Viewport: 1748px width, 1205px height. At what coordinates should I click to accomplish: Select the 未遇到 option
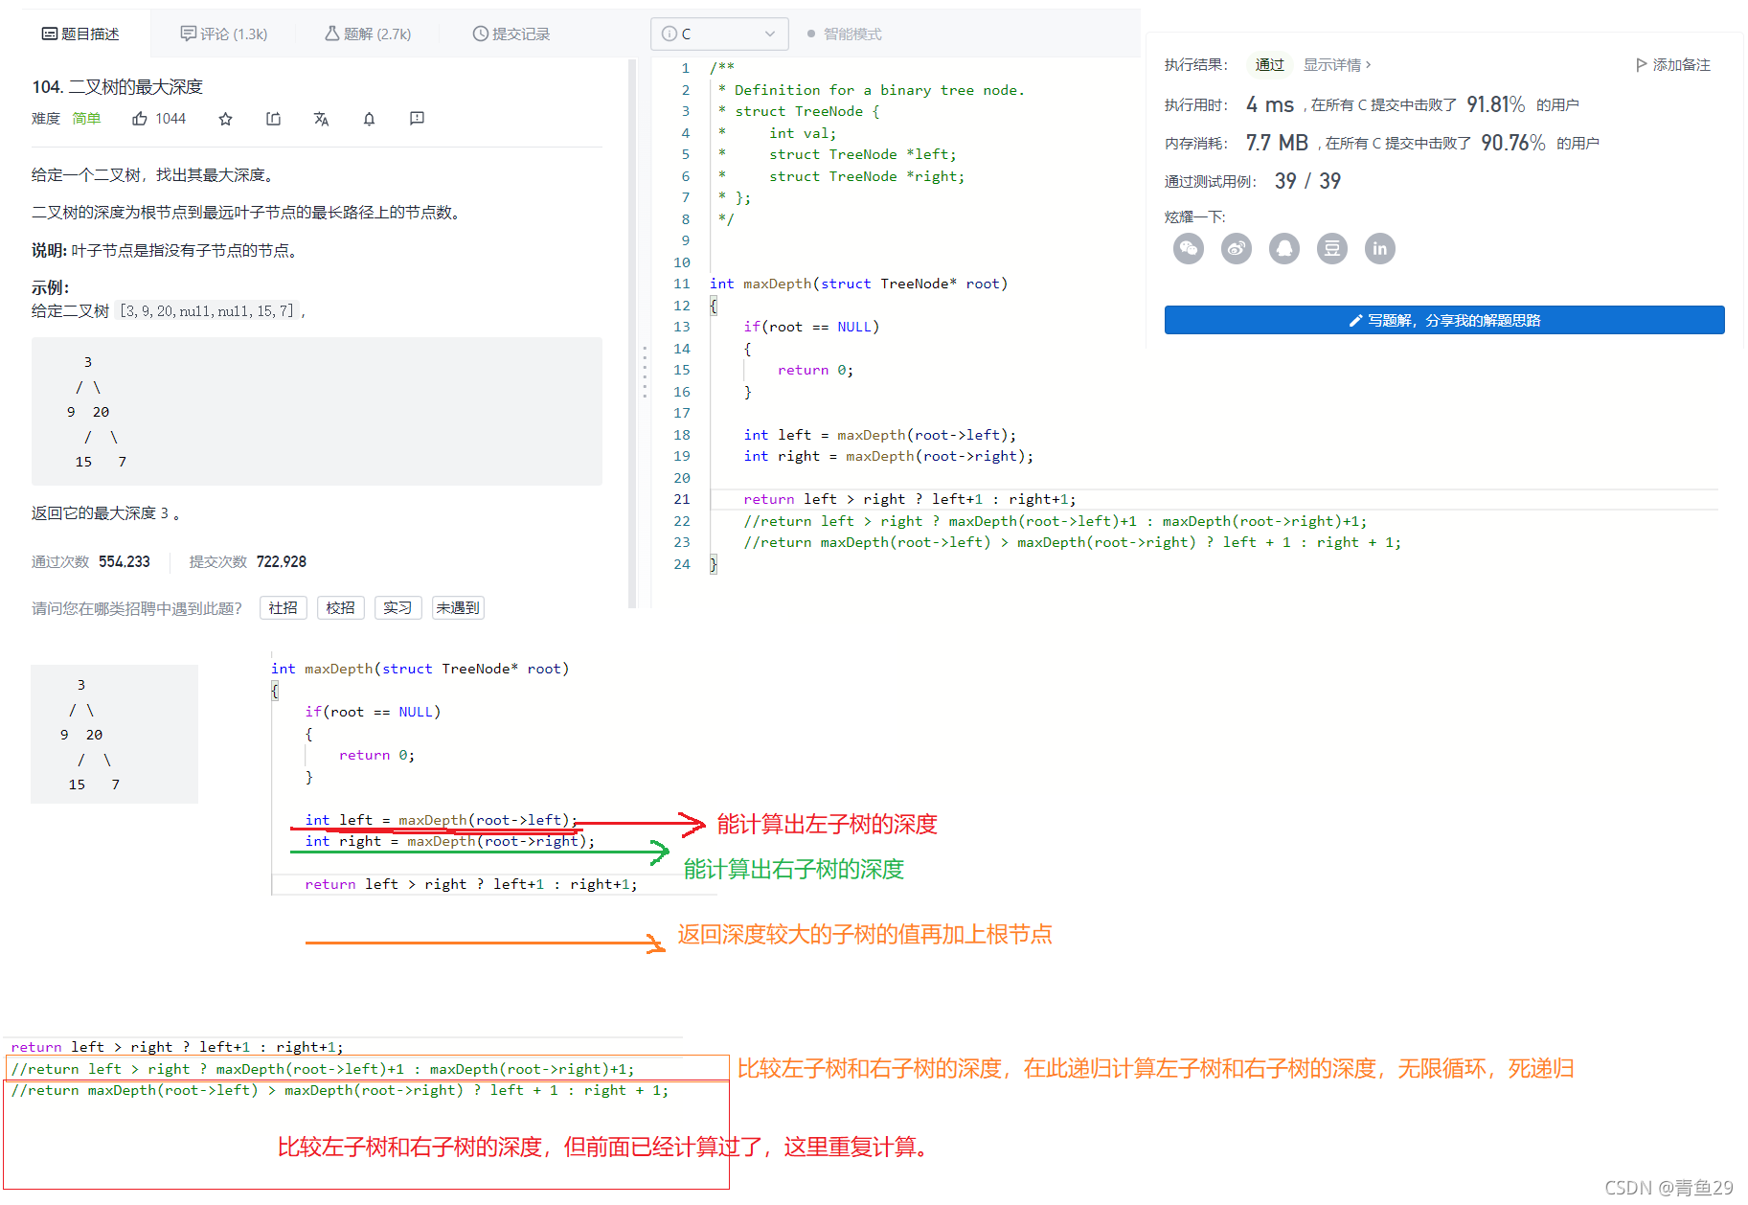(457, 607)
